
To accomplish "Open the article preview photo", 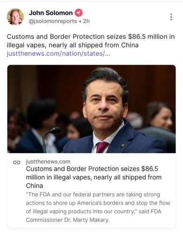I will (91, 109).
